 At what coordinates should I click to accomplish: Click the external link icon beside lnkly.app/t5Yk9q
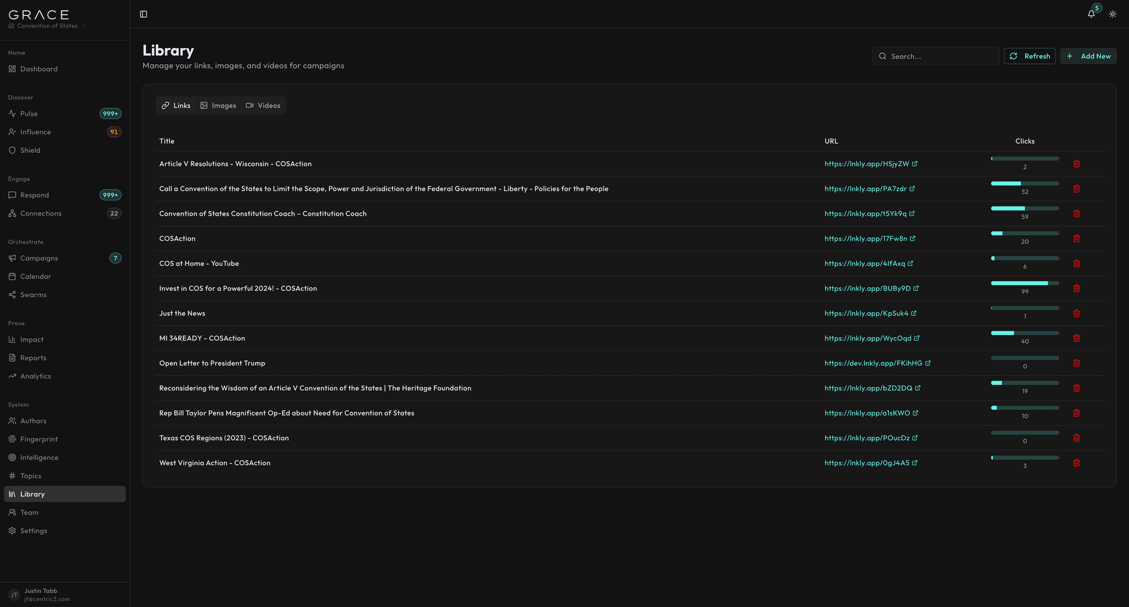(911, 213)
